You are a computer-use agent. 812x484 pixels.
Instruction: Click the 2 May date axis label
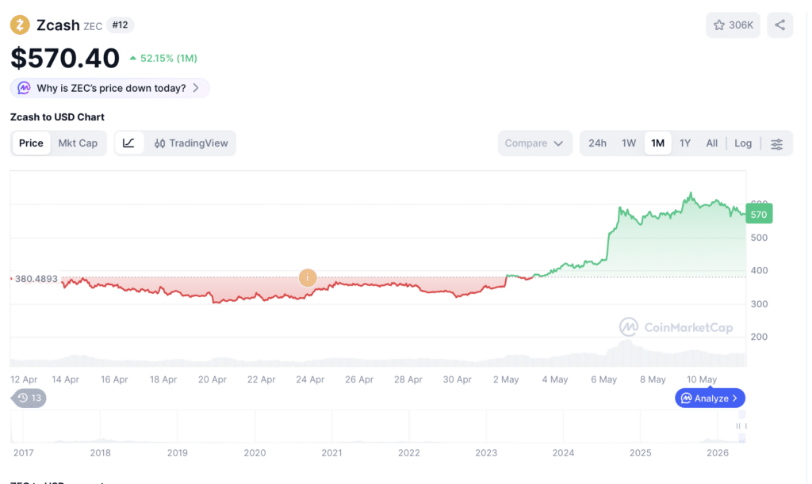[506, 379]
